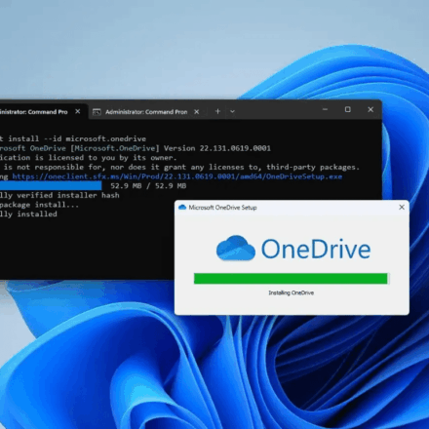
Task: Click the 'Installing OneDrive' status text
Action: coord(292,292)
